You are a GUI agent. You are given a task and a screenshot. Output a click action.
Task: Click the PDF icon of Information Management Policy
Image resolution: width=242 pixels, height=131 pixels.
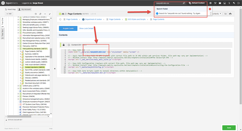tap(21, 35)
